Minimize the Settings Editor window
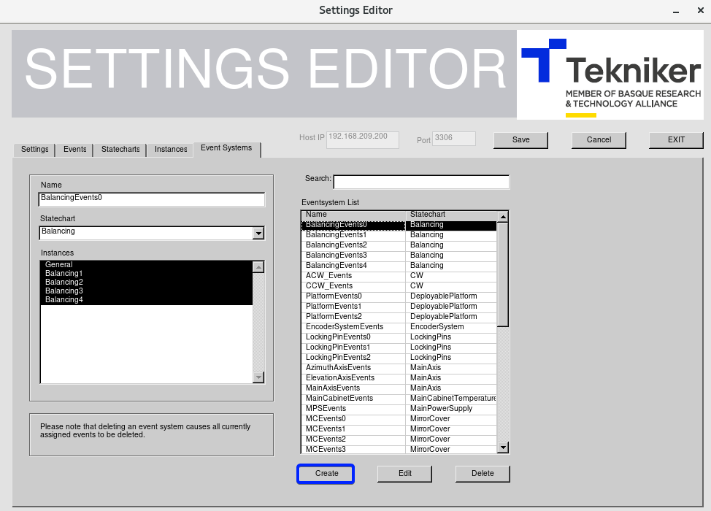 pyautogui.click(x=676, y=11)
